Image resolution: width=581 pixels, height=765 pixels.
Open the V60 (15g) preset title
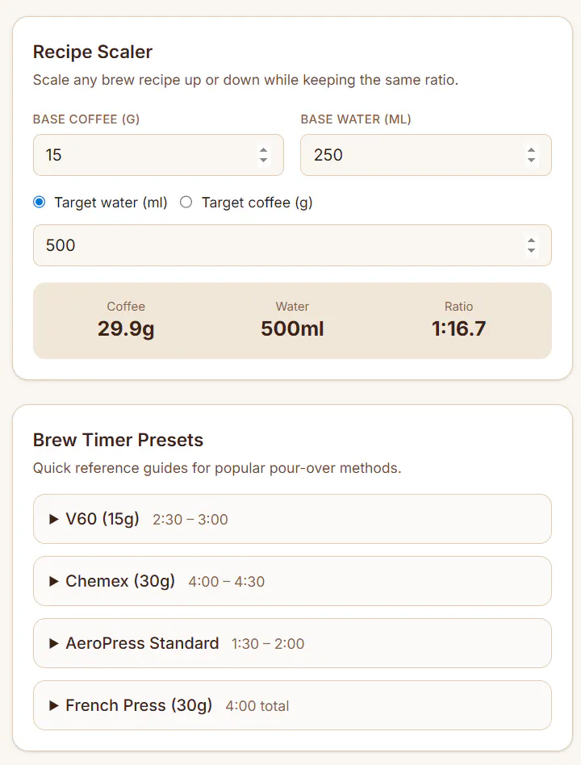[102, 519]
